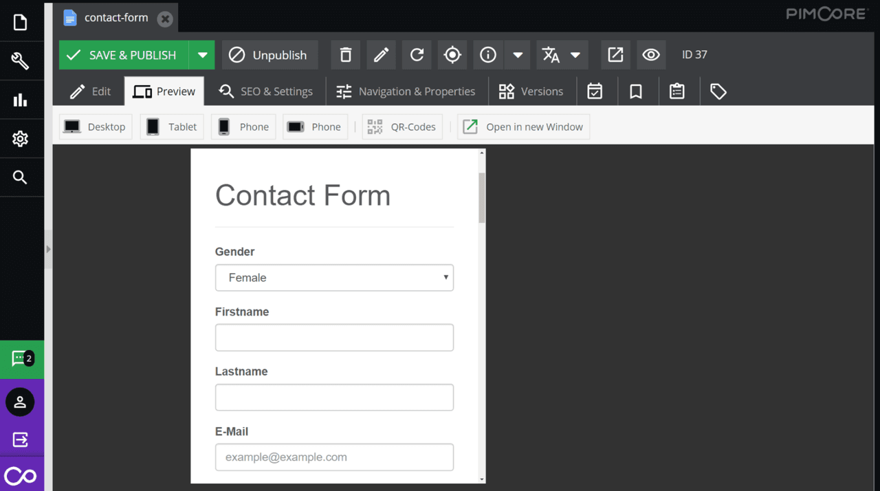The width and height of the screenshot is (880, 491).
Task: Expand the Save & Publish dropdown arrow
Action: coord(202,55)
